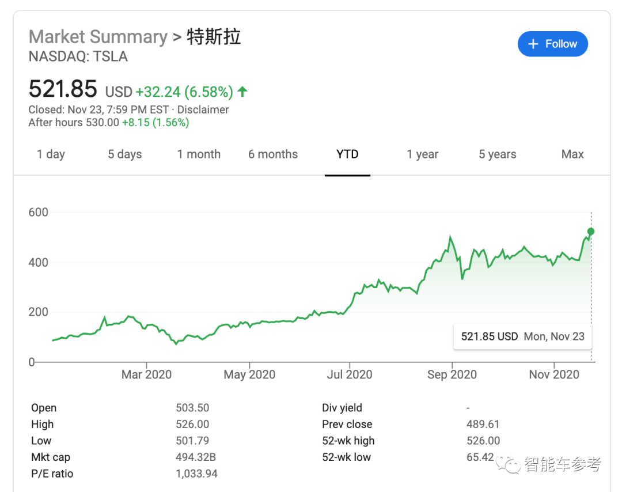Click the Prev close value 489.61
Image resolution: width=622 pixels, height=492 pixels.
tap(483, 424)
